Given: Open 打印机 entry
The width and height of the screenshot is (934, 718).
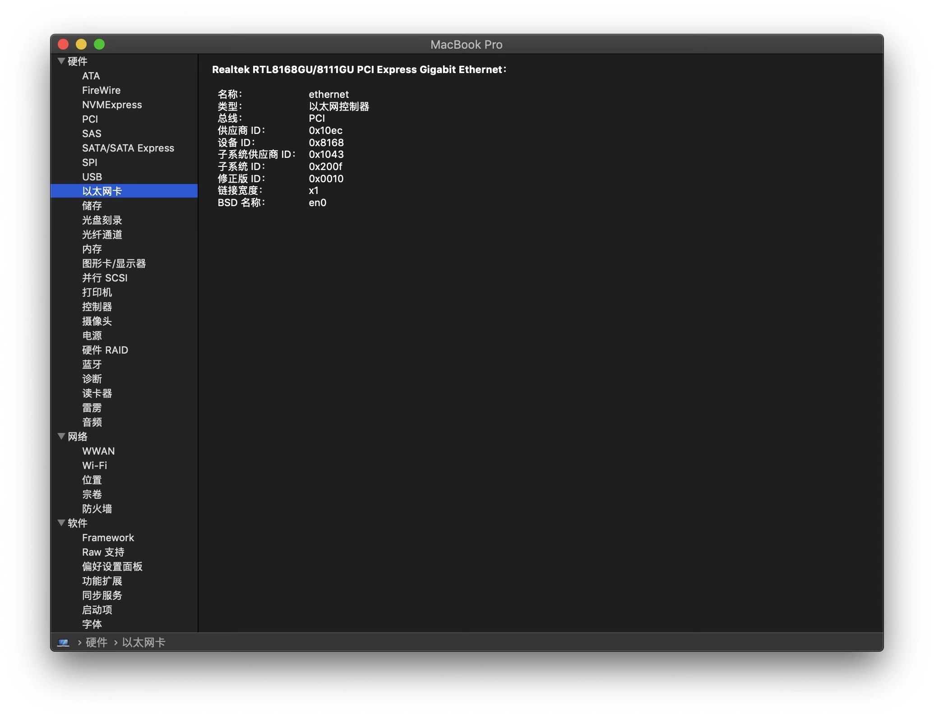Looking at the screenshot, I should [x=97, y=292].
